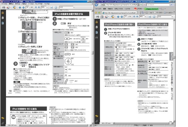Click the security lock icon in Adobe Reader sidebar

coord(3,13)
